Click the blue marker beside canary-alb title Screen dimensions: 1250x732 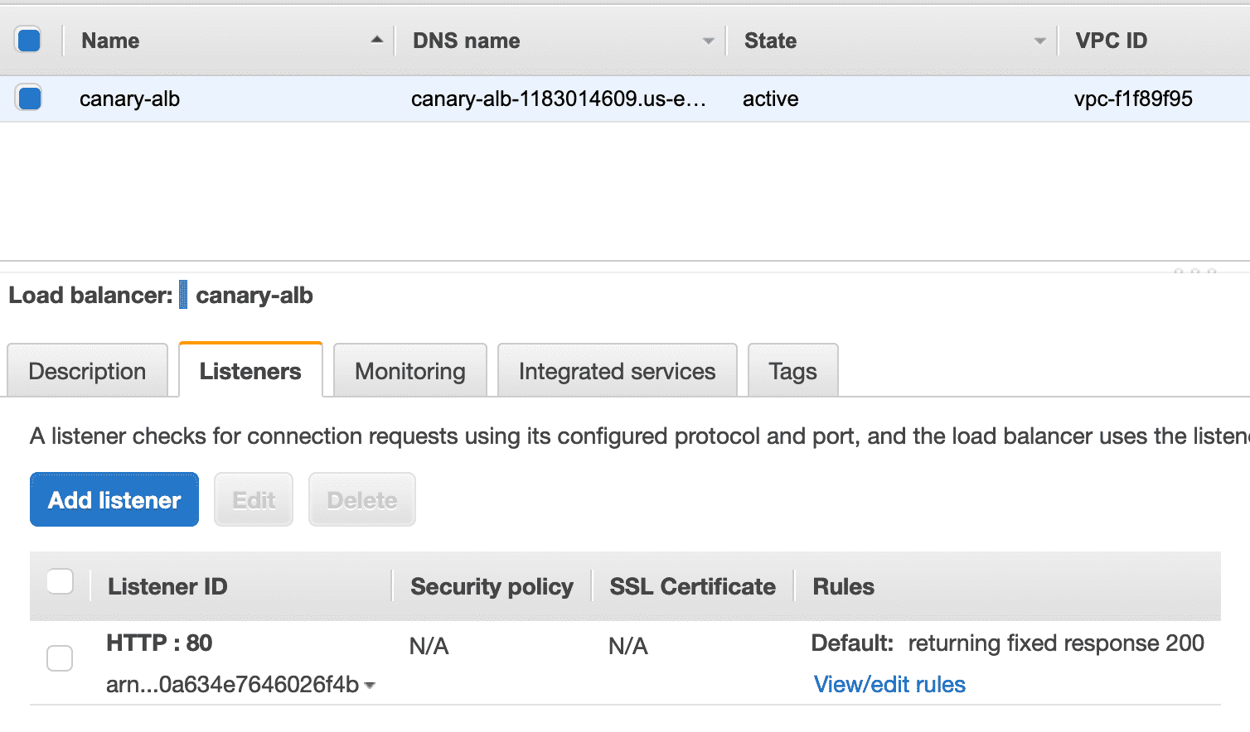(183, 295)
